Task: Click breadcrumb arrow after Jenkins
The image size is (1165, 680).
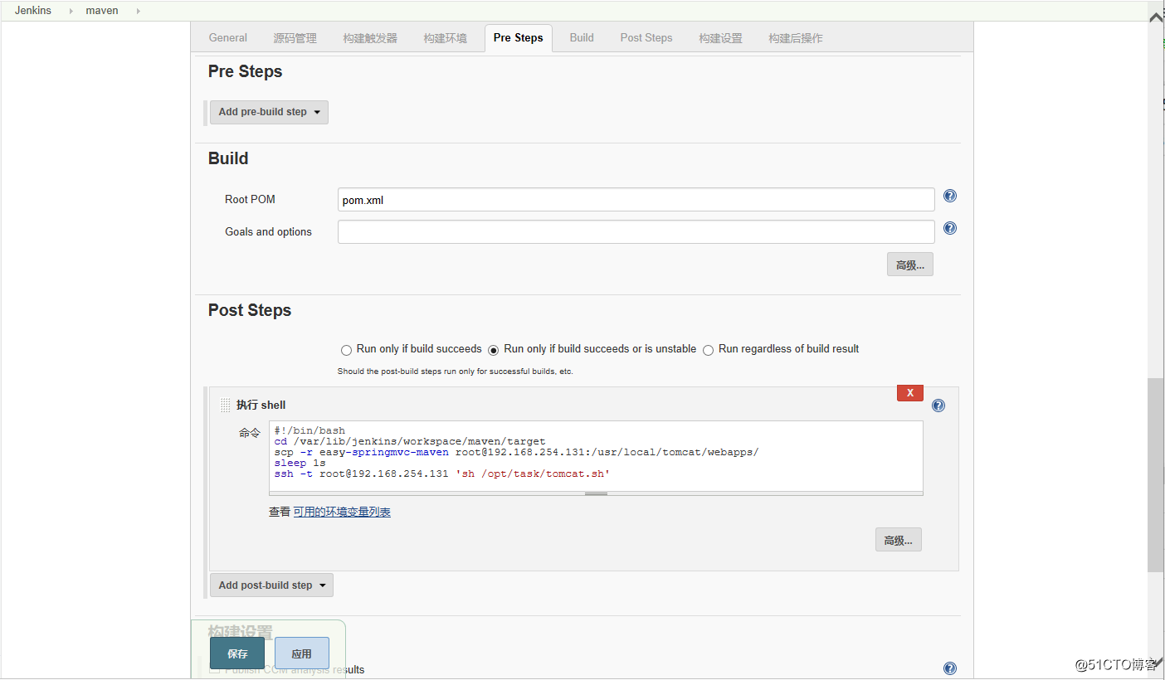Action: pos(70,11)
